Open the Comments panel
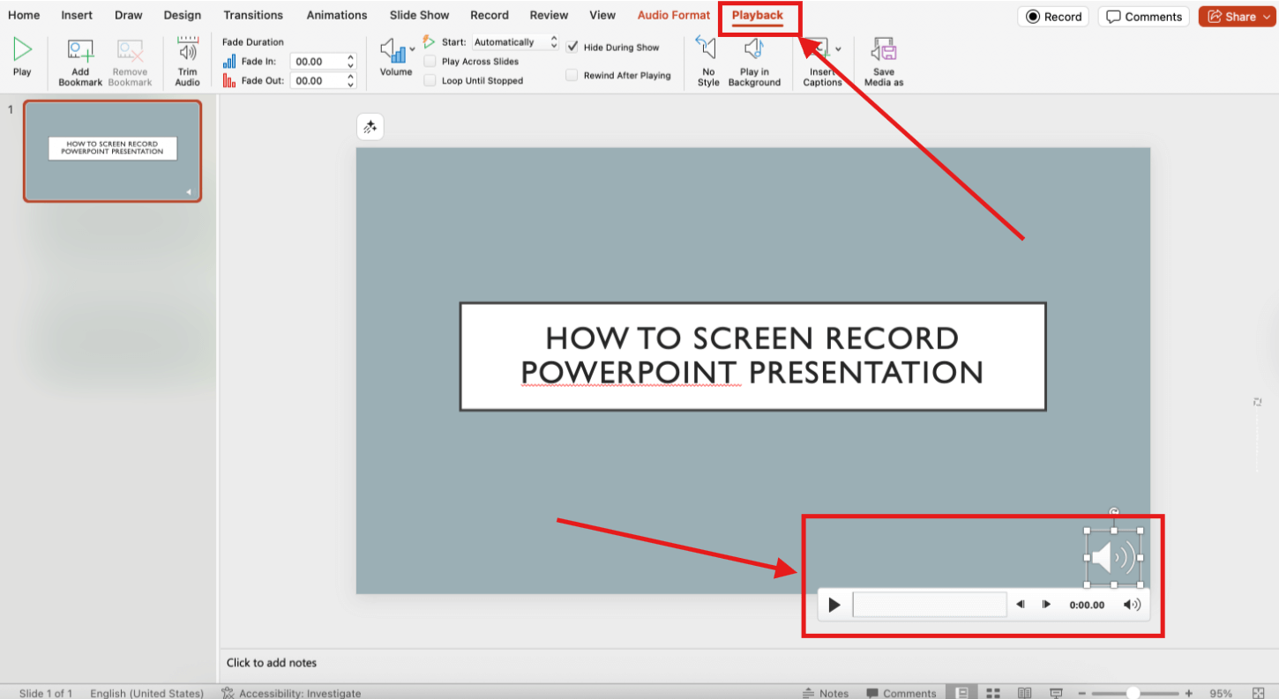Image resolution: width=1279 pixels, height=699 pixels. [1143, 16]
